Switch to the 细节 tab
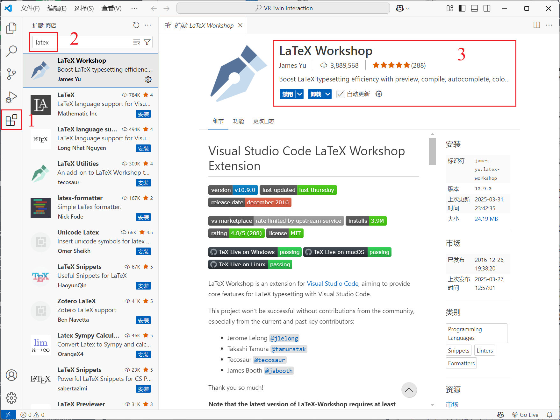Screen dimensions: 560x420 [x=218, y=121]
